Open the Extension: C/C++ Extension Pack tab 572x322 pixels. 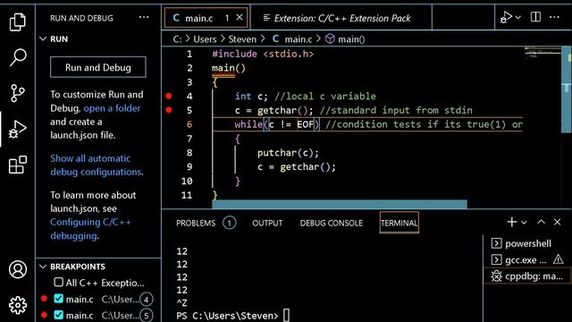[341, 18]
